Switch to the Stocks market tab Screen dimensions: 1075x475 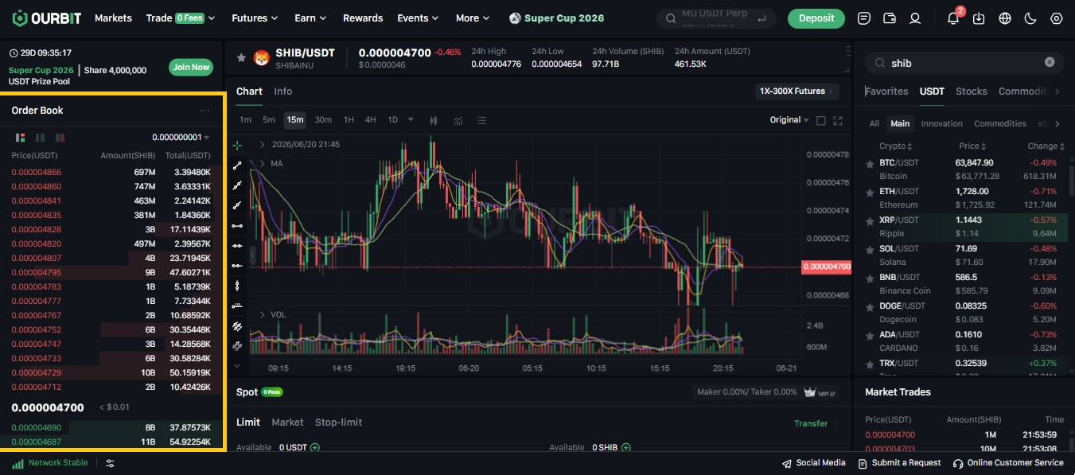(971, 91)
